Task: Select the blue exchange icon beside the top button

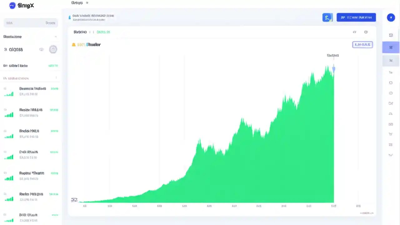Action: click(327, 17)
